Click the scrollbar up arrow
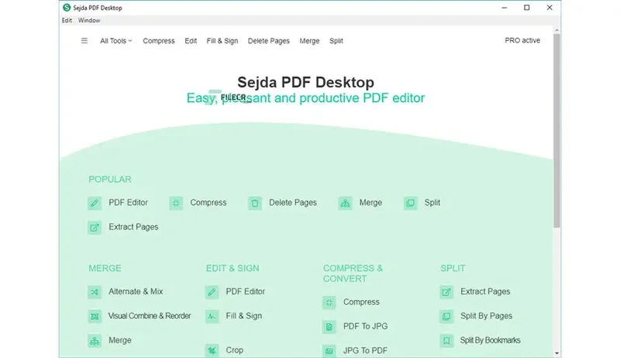This screenshot has height=358, width=620. pyautogui.click(x=556, y=30)
